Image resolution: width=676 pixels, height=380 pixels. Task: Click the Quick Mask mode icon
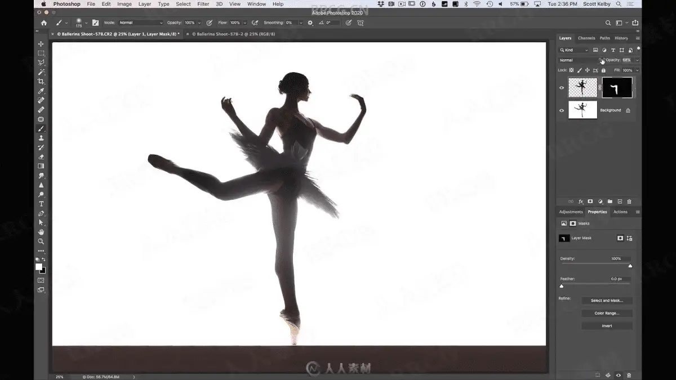[41, 280]
